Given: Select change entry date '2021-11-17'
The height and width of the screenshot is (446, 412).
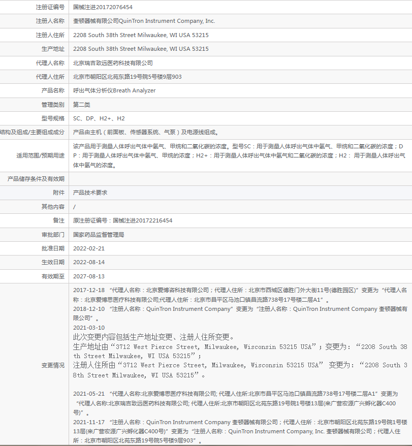Looking at the screenshot, I should 89,422.
